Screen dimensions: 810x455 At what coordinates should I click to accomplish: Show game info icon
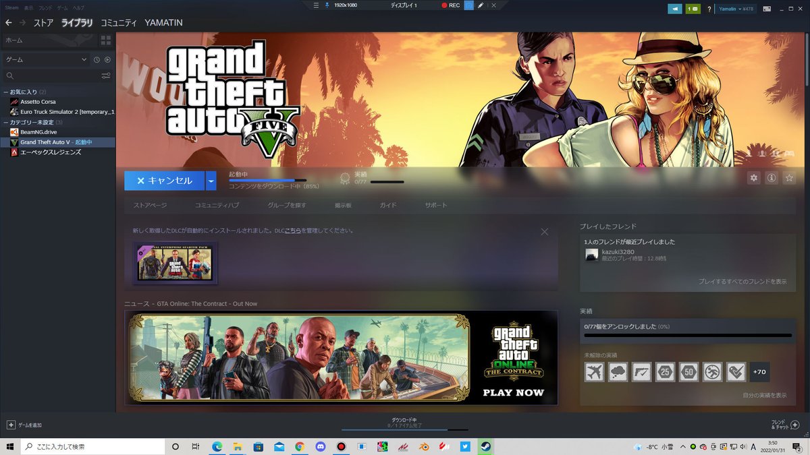pos(772,178)
